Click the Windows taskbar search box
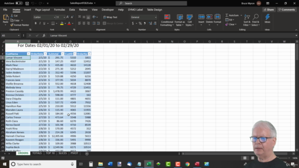Screen dimensions: 299x168 coord(43,164)
